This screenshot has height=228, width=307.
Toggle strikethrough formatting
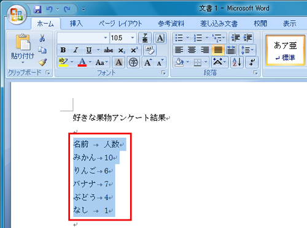(109, 50)
